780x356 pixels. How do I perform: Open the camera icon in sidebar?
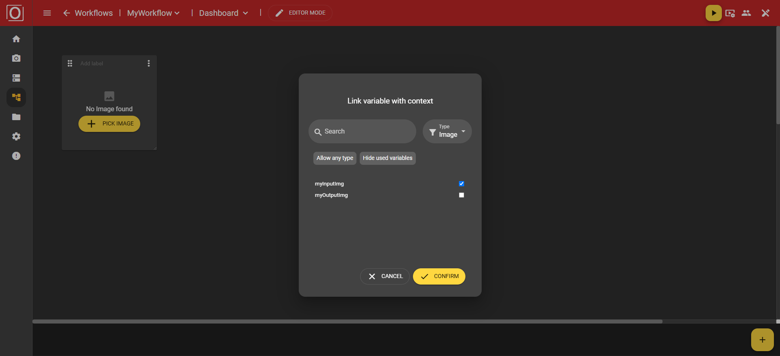coord(16,58)
